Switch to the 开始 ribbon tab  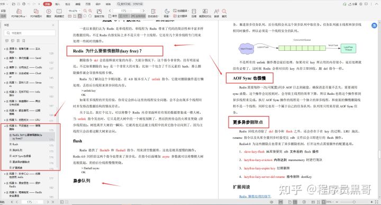(48, 4)
